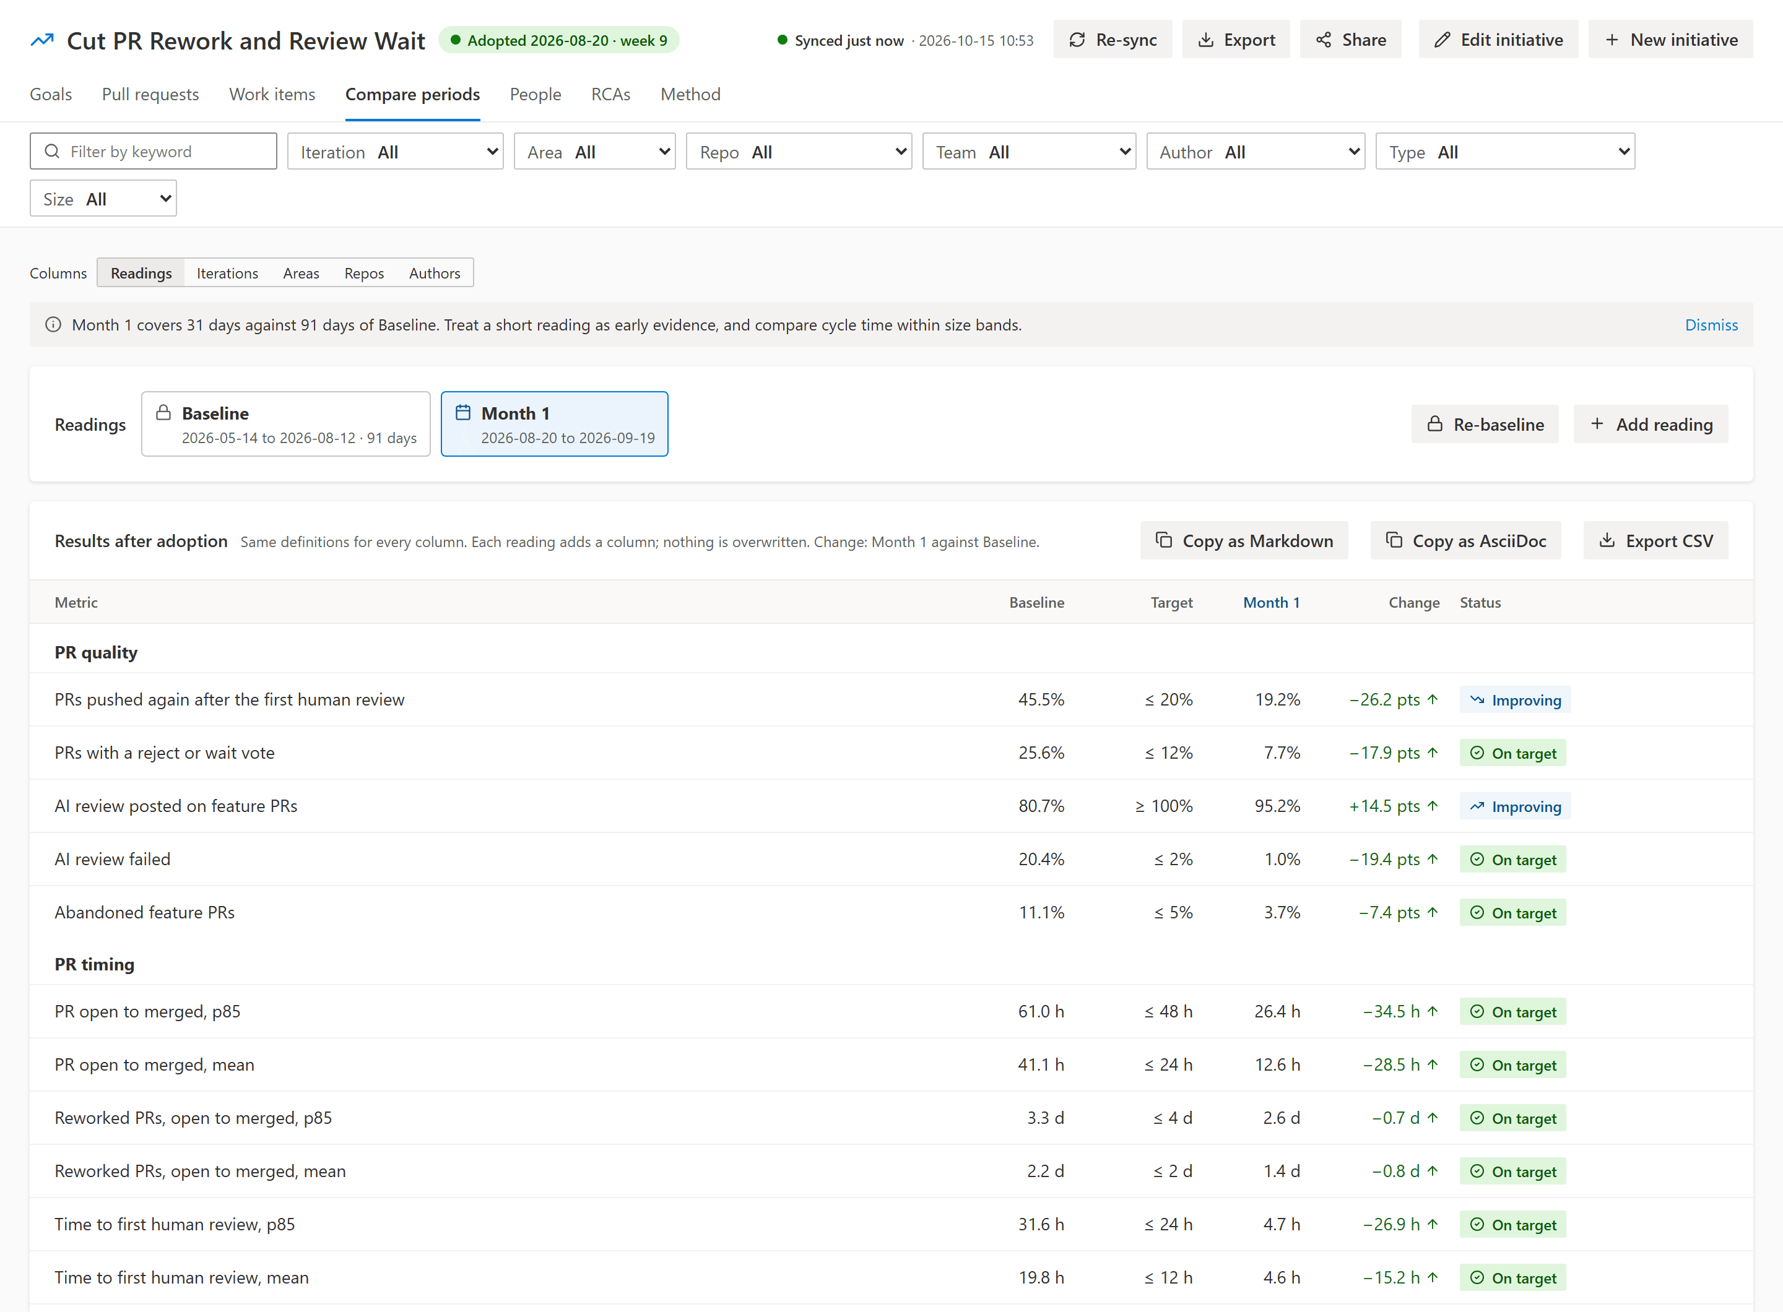The image size is (1783, 1312).
Task: Set Columns toggle to Iterations
Action: point(227,272)
